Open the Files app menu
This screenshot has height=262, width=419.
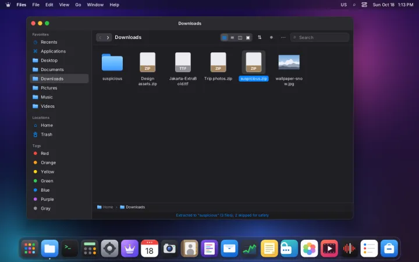(22, 5)
